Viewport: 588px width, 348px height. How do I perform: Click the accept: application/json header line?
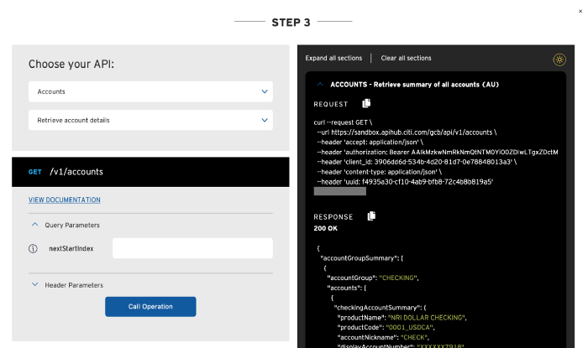(370, 143)
